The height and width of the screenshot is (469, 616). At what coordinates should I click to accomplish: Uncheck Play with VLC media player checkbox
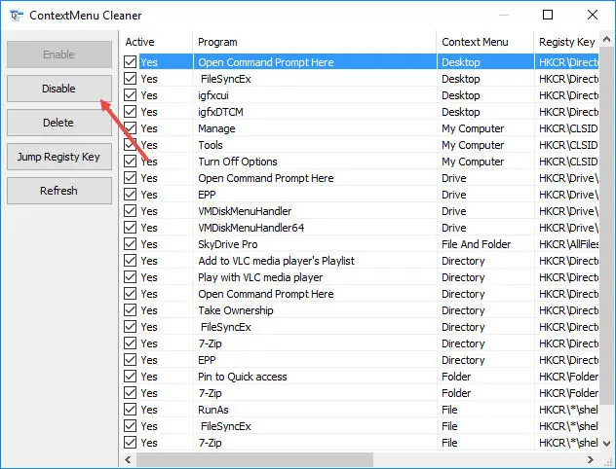click(x=130, y=277)
